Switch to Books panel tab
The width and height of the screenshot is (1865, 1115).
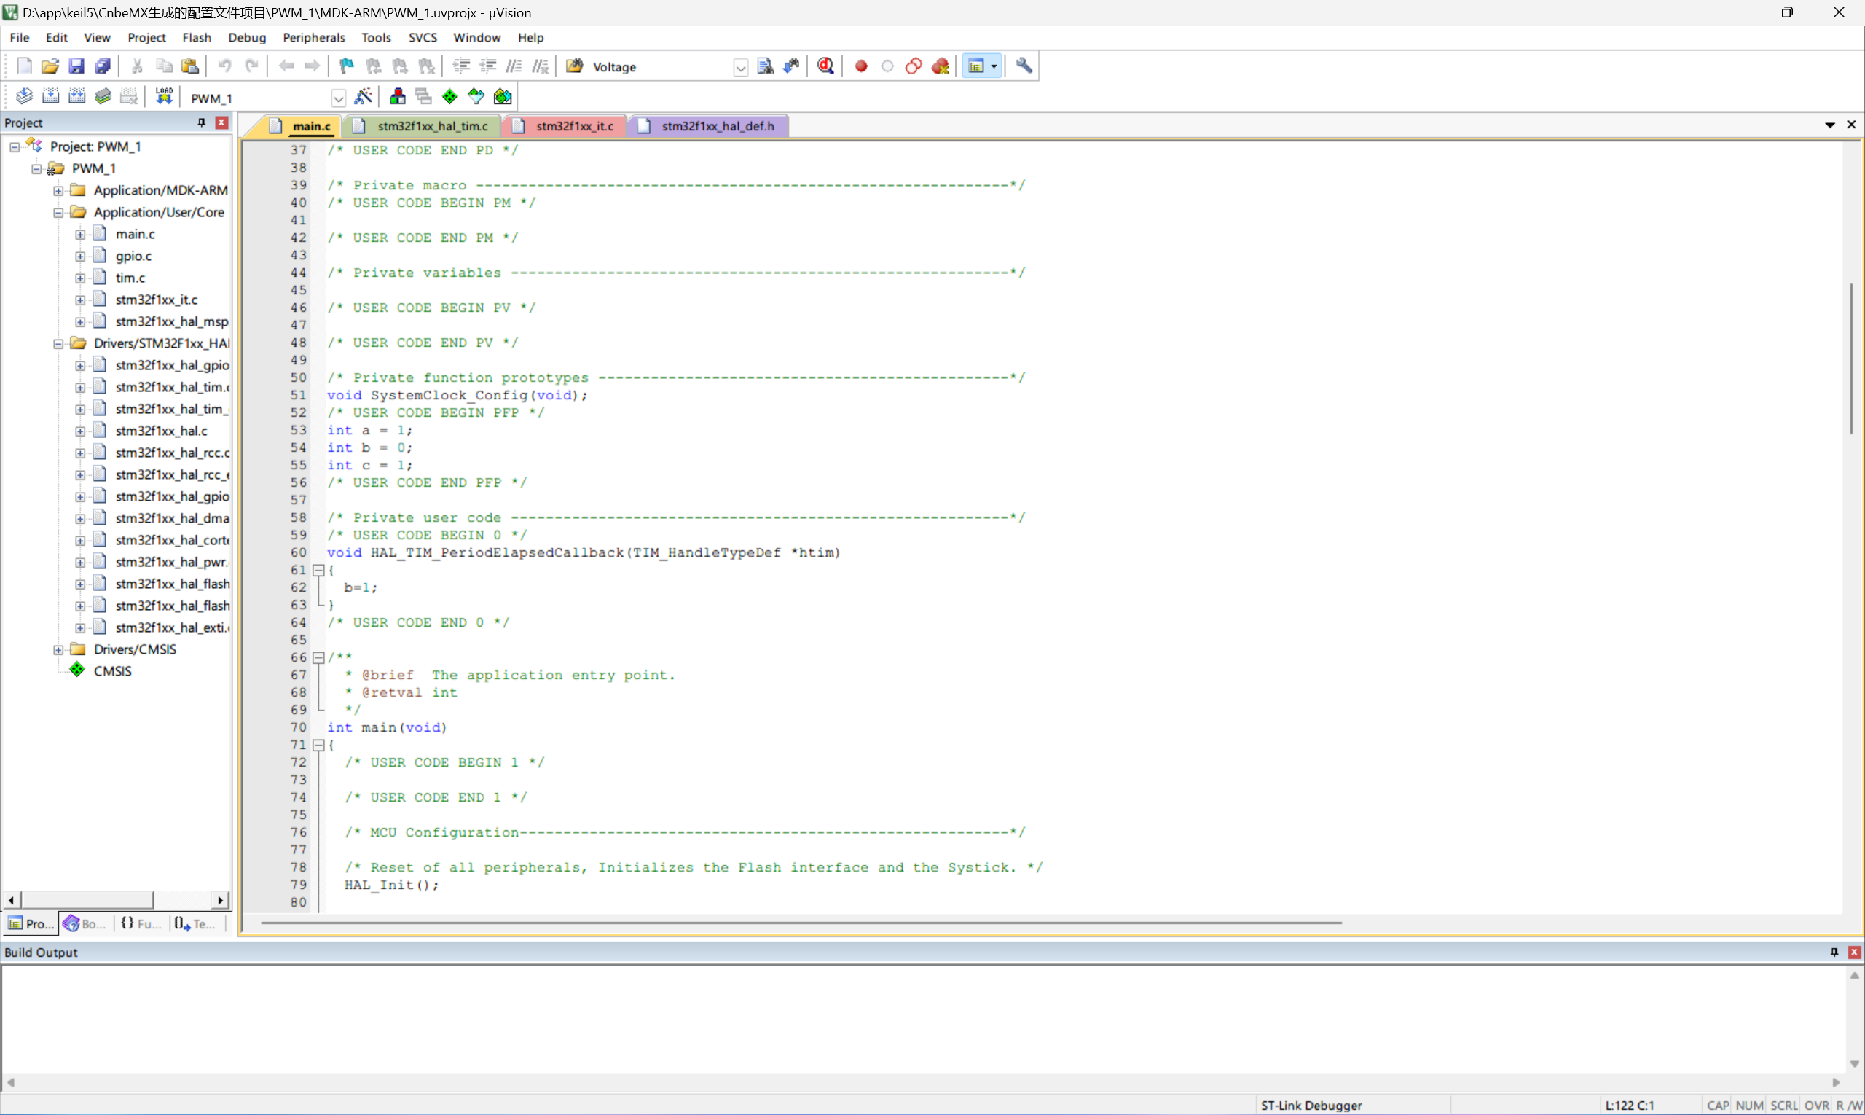click(x=85, y=923)
